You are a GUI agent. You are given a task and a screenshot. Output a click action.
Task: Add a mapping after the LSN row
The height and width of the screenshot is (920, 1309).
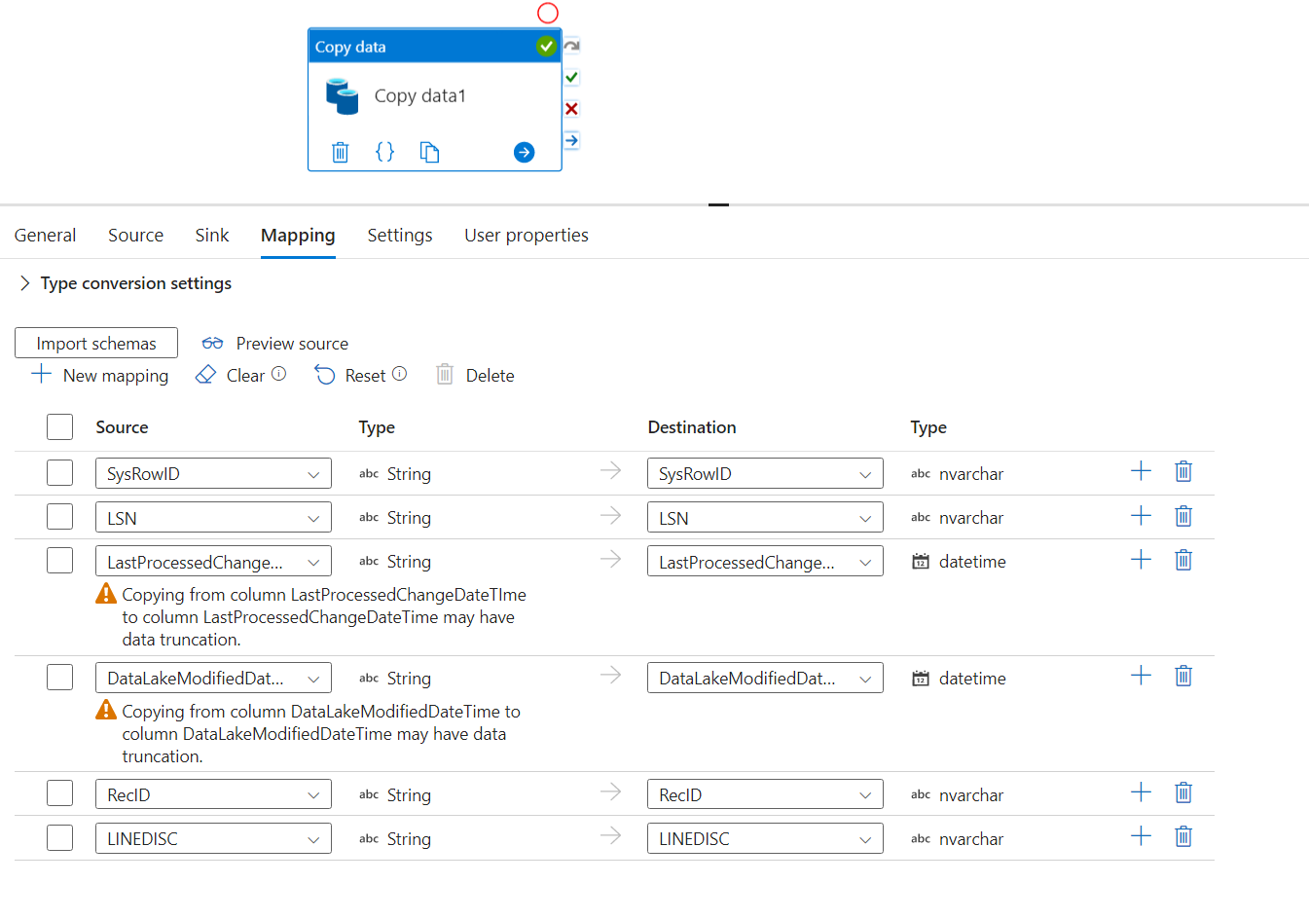(x=1141, y=516)
